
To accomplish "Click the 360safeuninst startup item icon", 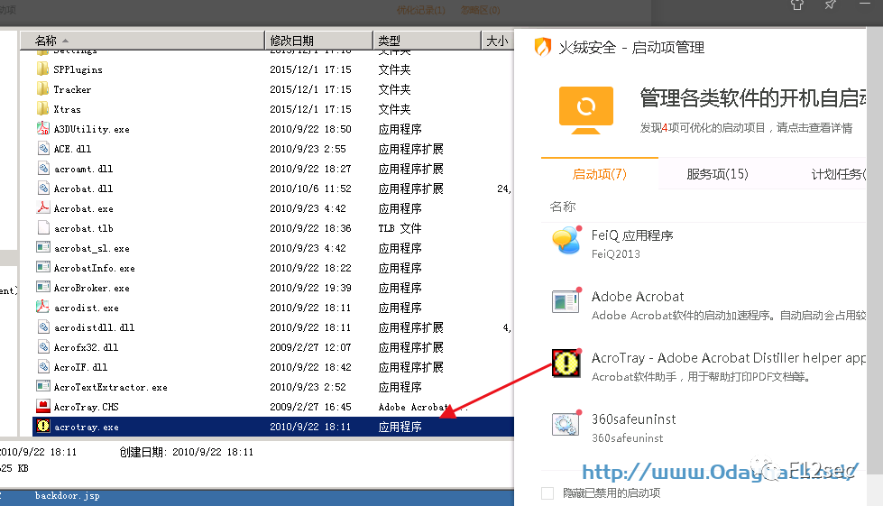I will [x=566, y=424].
